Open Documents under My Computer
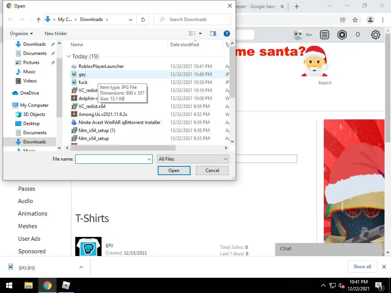 [35, 133]
